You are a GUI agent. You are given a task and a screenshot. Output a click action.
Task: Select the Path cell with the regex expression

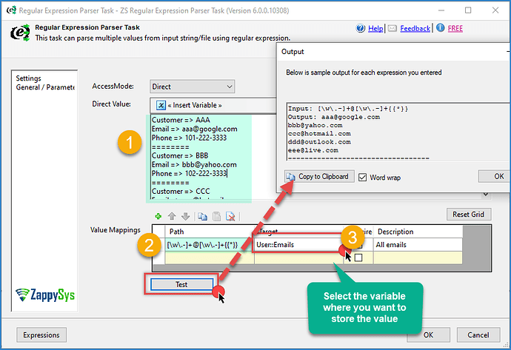210,245
